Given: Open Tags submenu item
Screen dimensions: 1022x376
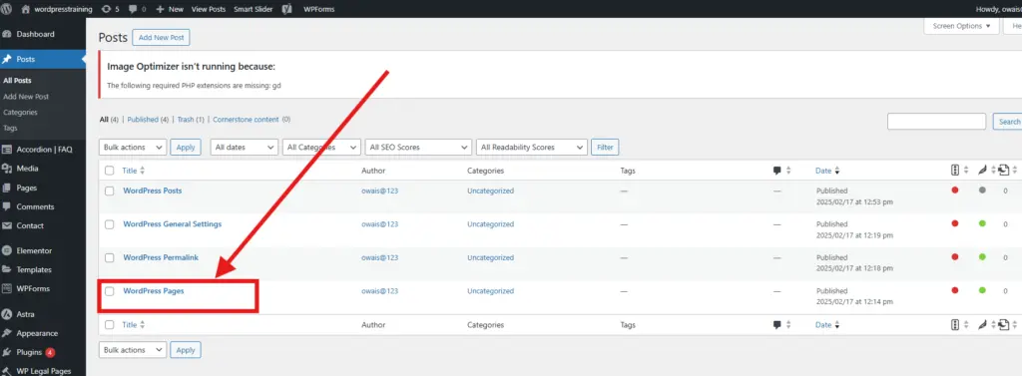Looking at the screenshot, I should tap(10, 128).
